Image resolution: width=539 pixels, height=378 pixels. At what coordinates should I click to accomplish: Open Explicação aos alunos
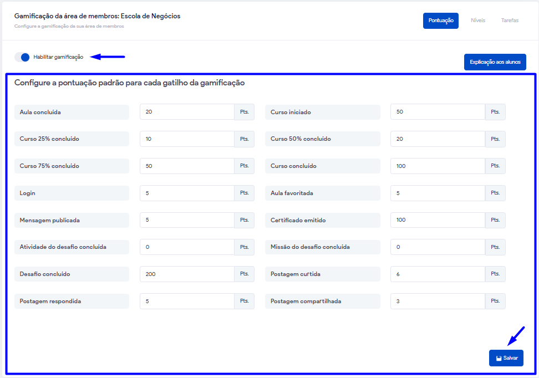[x=495, y=62]
